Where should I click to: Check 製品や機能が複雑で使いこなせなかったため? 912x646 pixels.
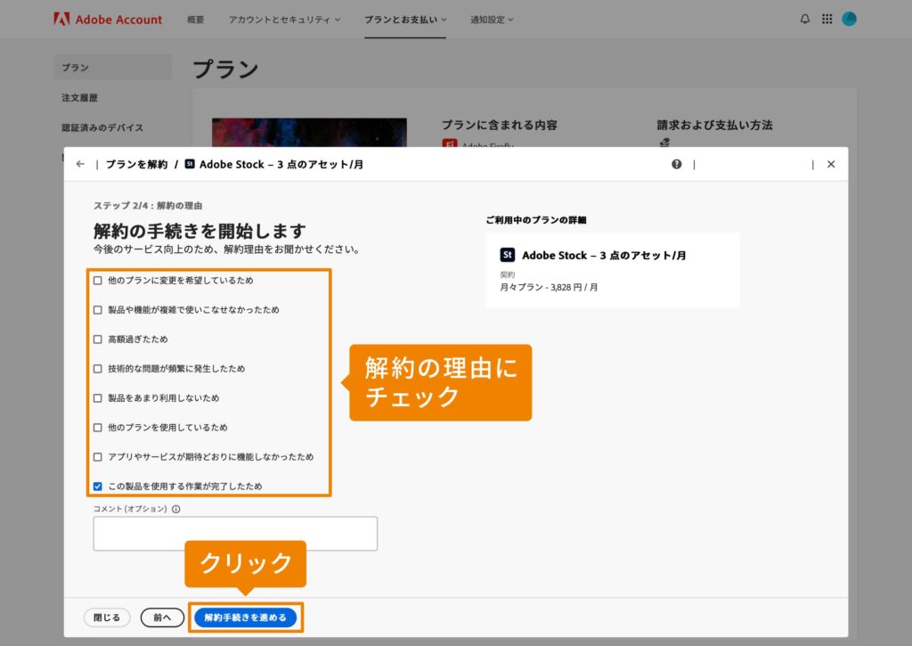[x=98, y=310]
